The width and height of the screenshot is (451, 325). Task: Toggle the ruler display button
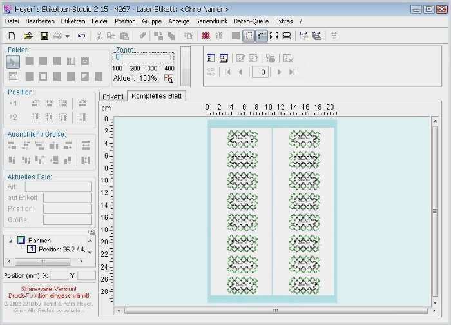coord(262,36)
